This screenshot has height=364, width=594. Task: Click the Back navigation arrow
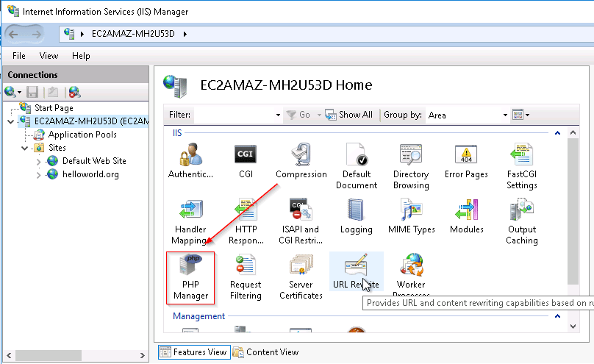[13, 35]
